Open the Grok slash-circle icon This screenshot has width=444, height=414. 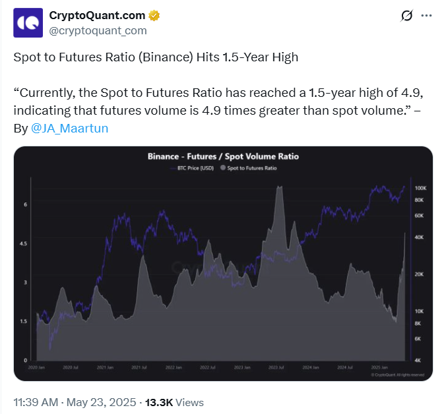click(x=406, y=16)
